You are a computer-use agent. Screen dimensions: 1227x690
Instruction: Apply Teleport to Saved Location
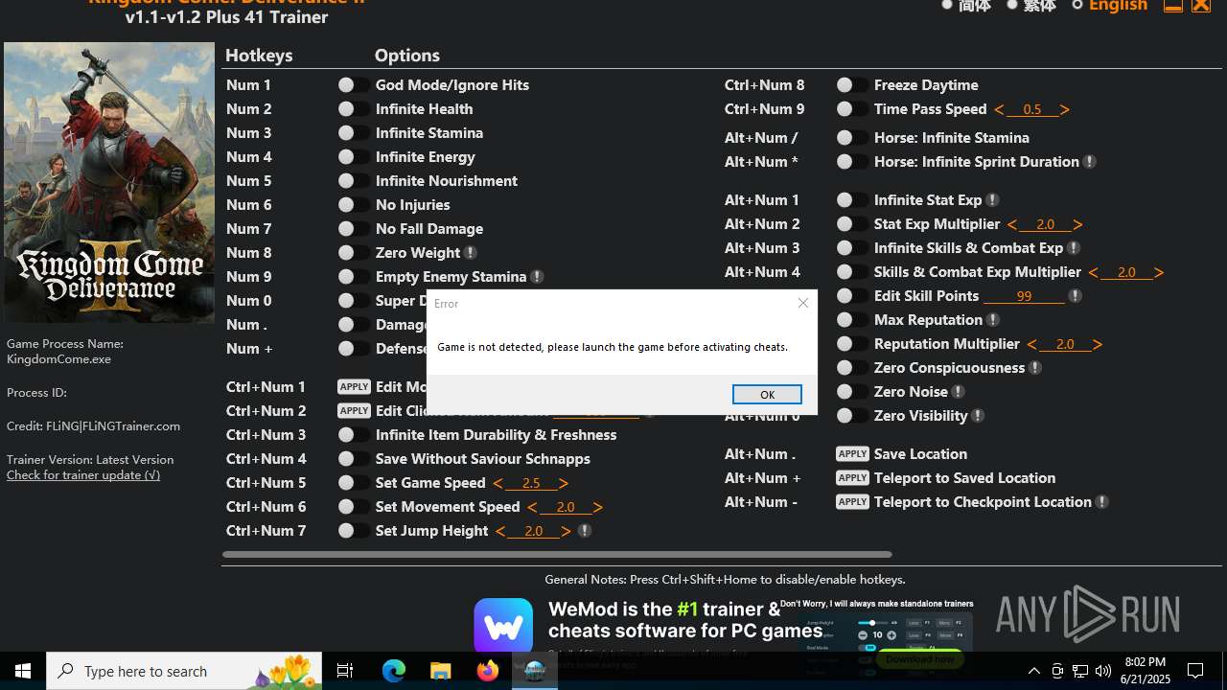click(852, 478)
